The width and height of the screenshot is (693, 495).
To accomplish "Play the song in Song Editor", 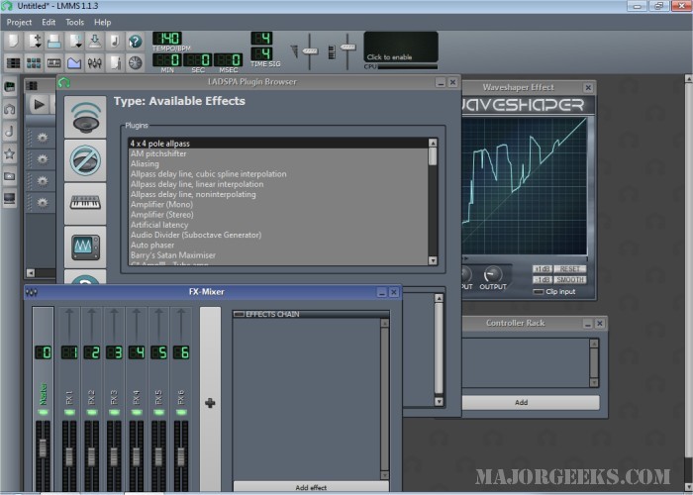I will tap(39, 105).
